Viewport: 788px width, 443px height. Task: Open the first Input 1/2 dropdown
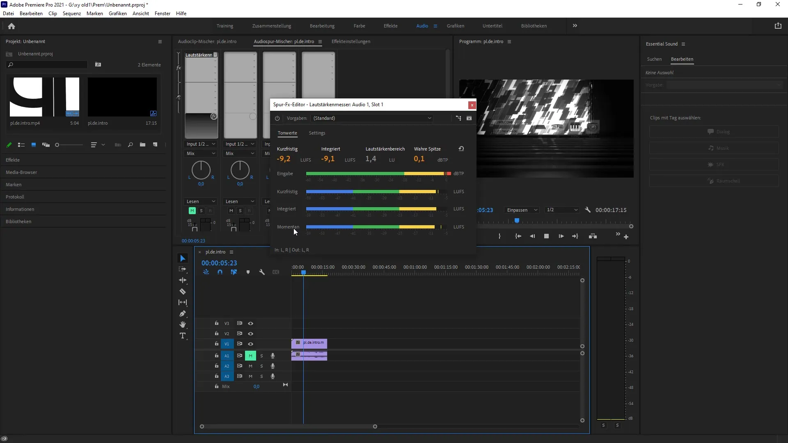click(201, 144)
